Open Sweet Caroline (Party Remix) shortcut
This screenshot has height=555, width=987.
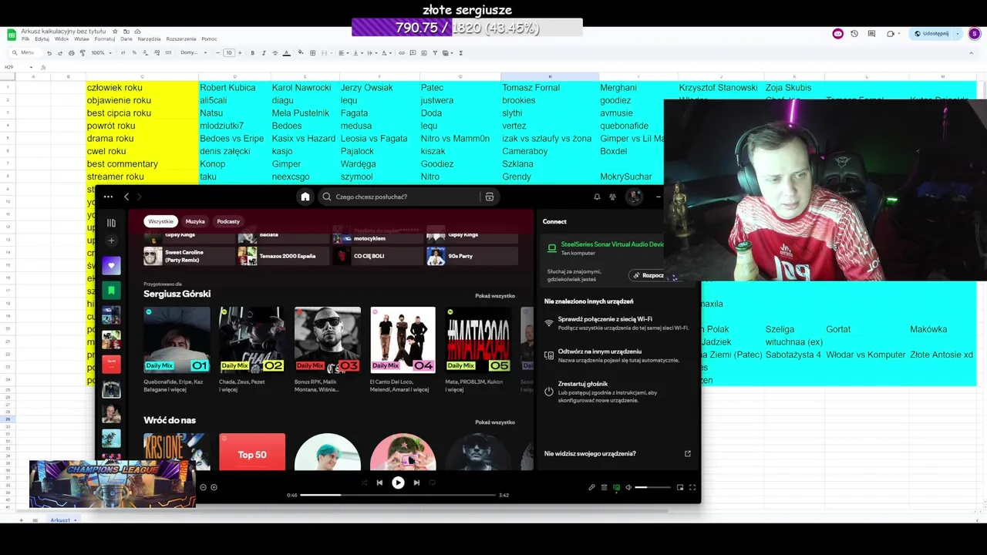click(x=188, y=256)
